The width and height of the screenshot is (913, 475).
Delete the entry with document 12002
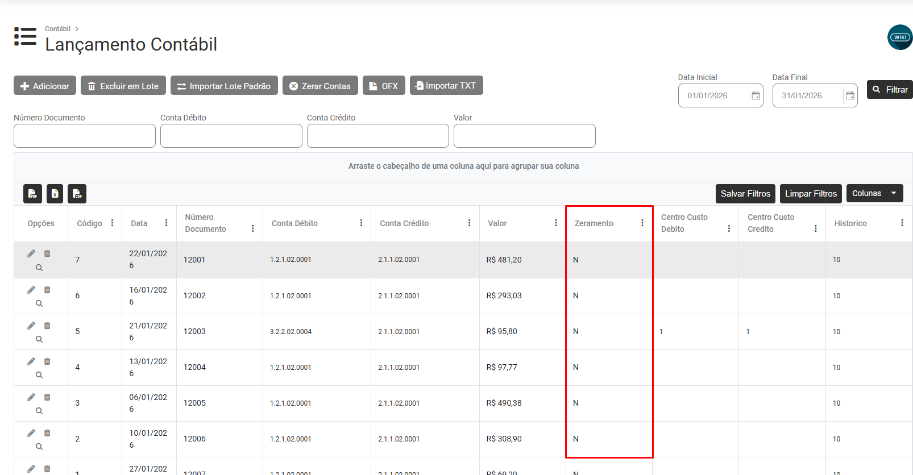(47, 290)
